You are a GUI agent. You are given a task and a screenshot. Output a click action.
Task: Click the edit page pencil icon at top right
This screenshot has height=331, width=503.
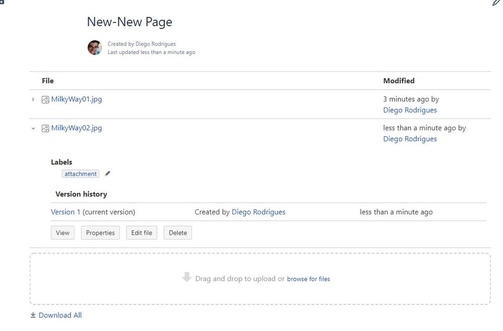coord(496,3)
